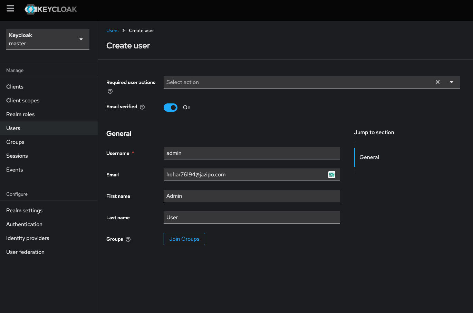The width and height of the screenshot is (473, 313).
Task: Show help for Groups field
Action: pyautogui.click(x=128, y=239)
